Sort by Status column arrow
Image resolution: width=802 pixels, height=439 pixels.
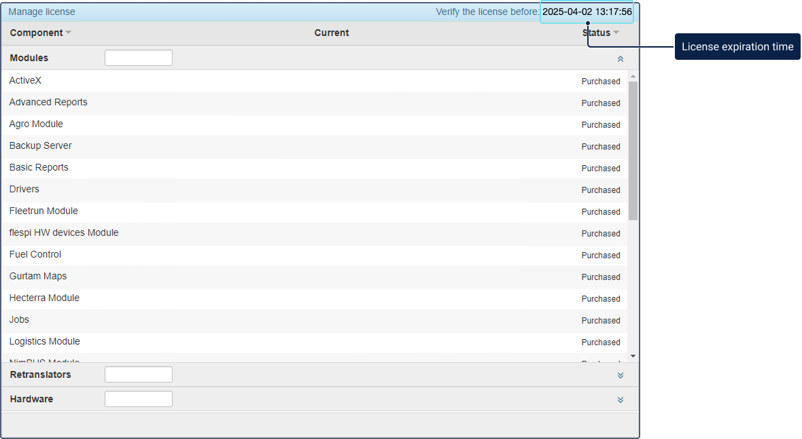[x=616, y=33]
